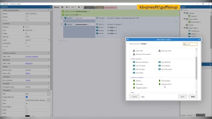Click Cancel in the action dialog

coord(134,97)
